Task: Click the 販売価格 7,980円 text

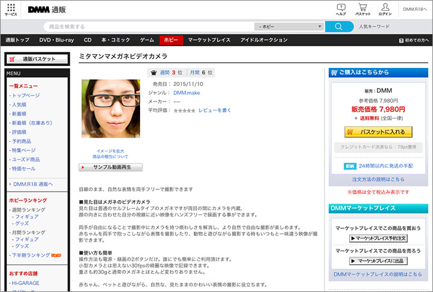Action: [378, 109]
